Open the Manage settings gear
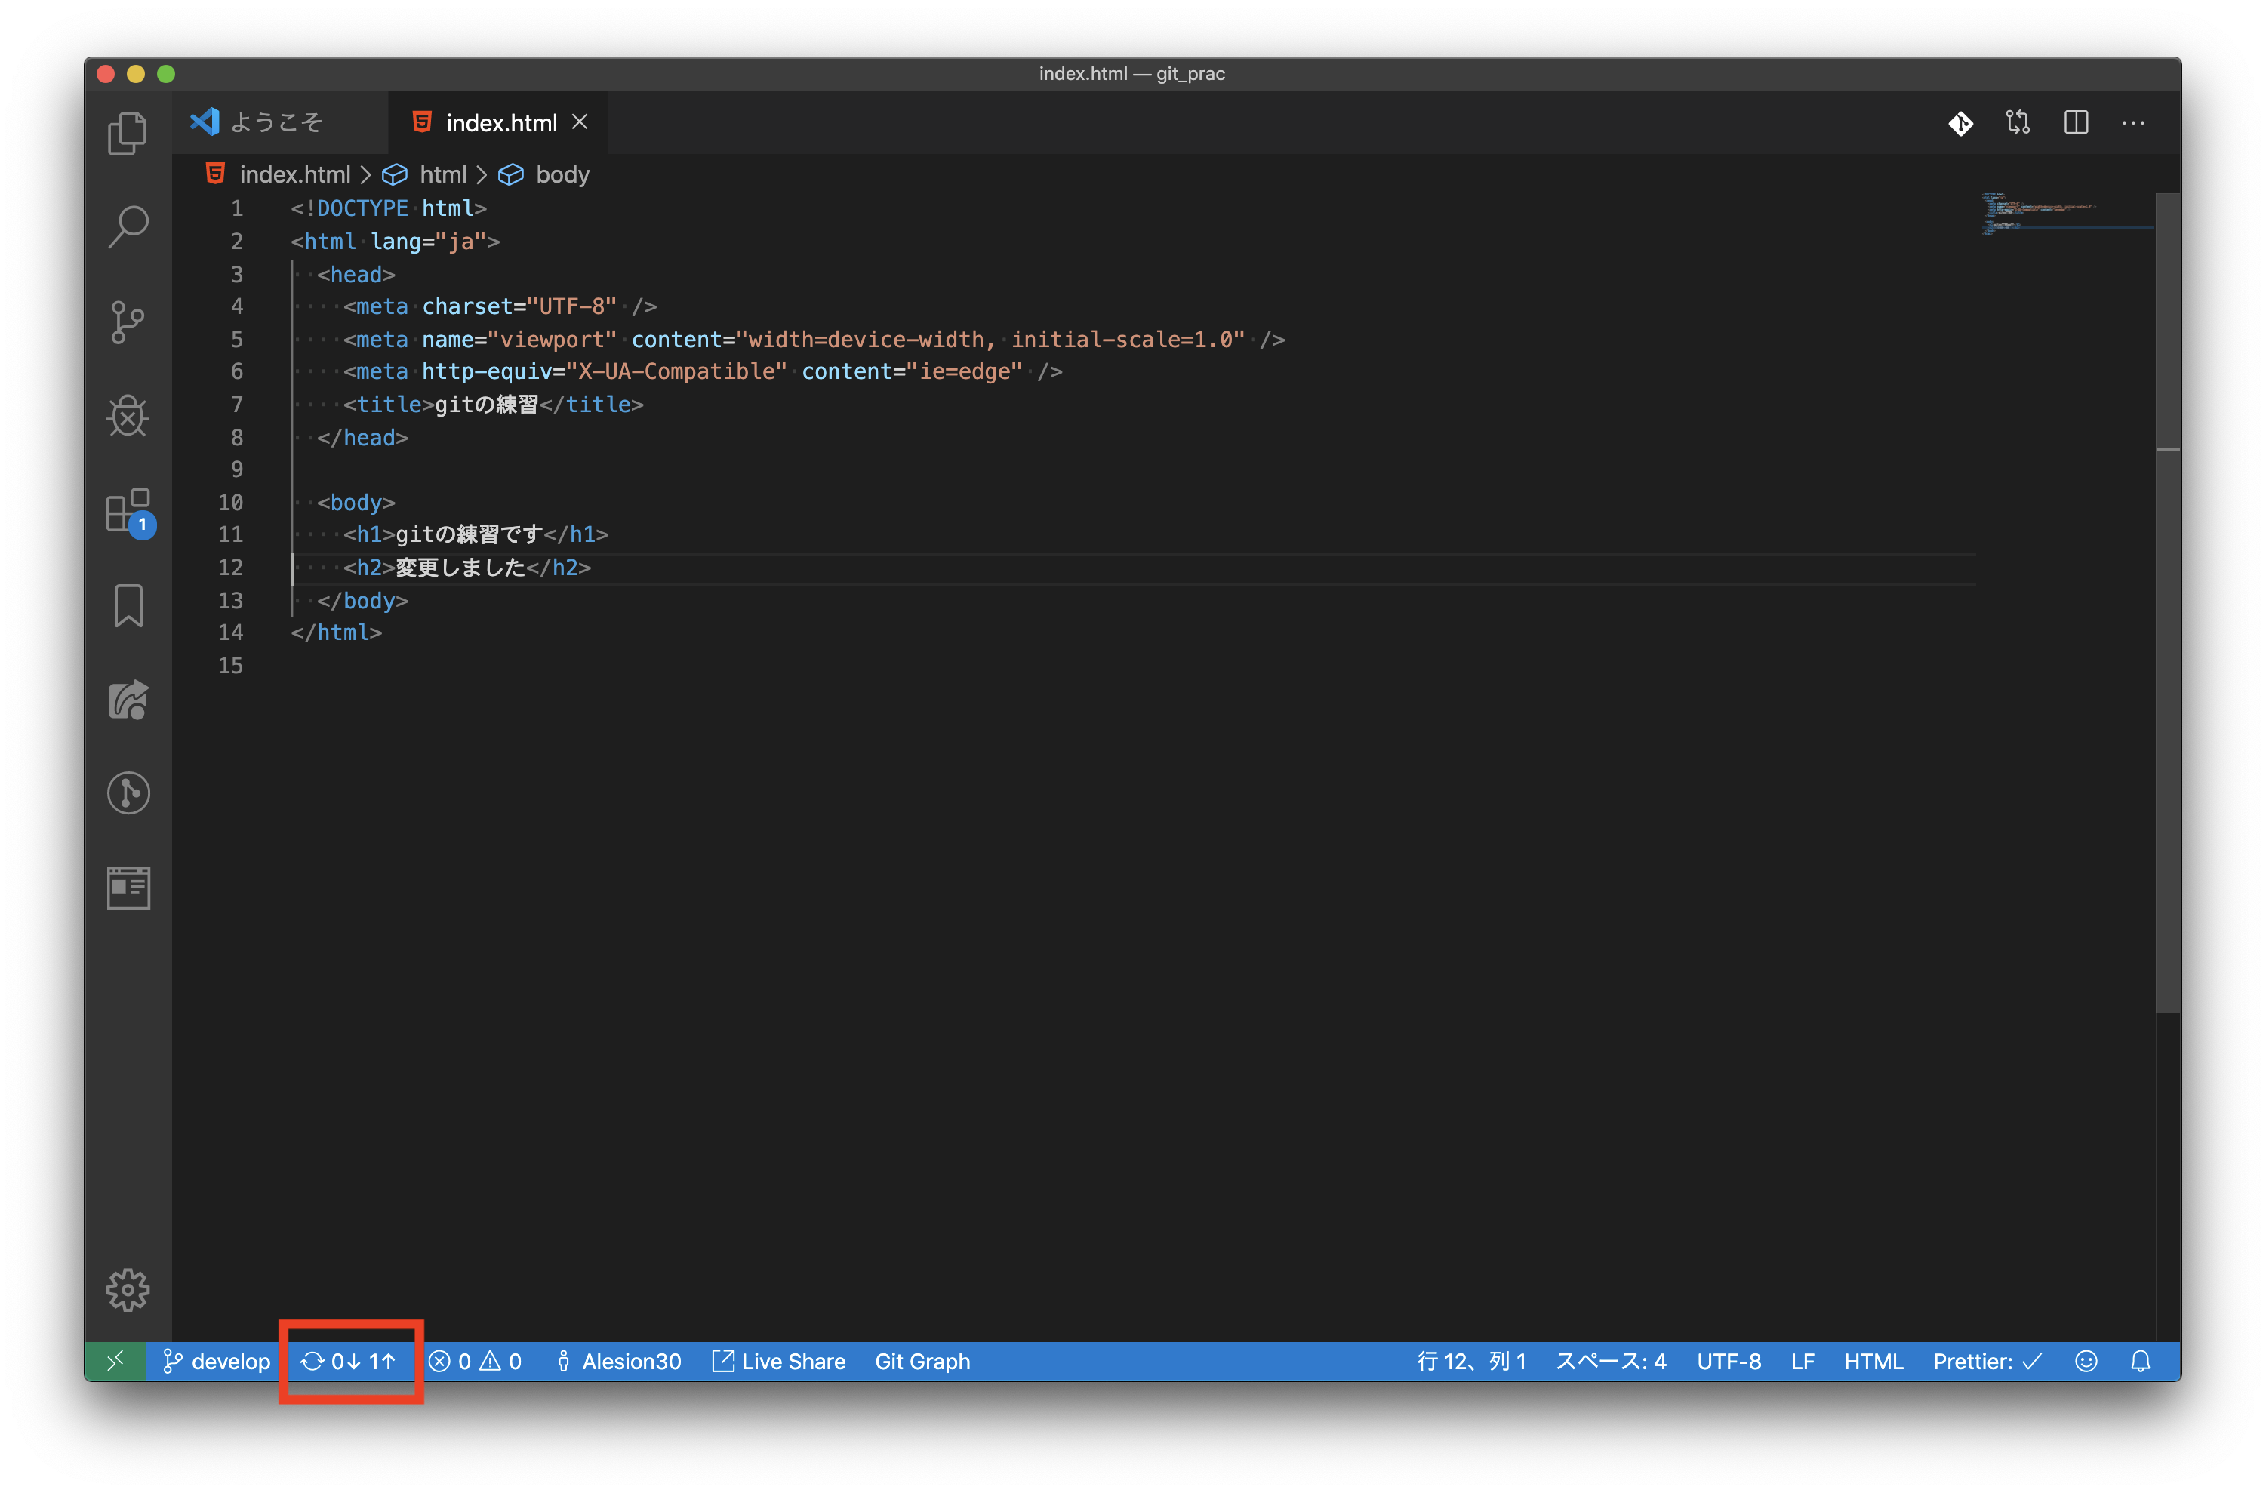 coord(128,1290)
